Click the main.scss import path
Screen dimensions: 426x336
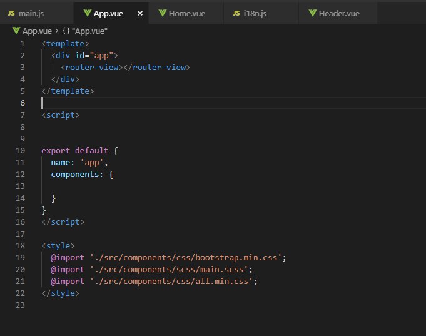point(169,270)
